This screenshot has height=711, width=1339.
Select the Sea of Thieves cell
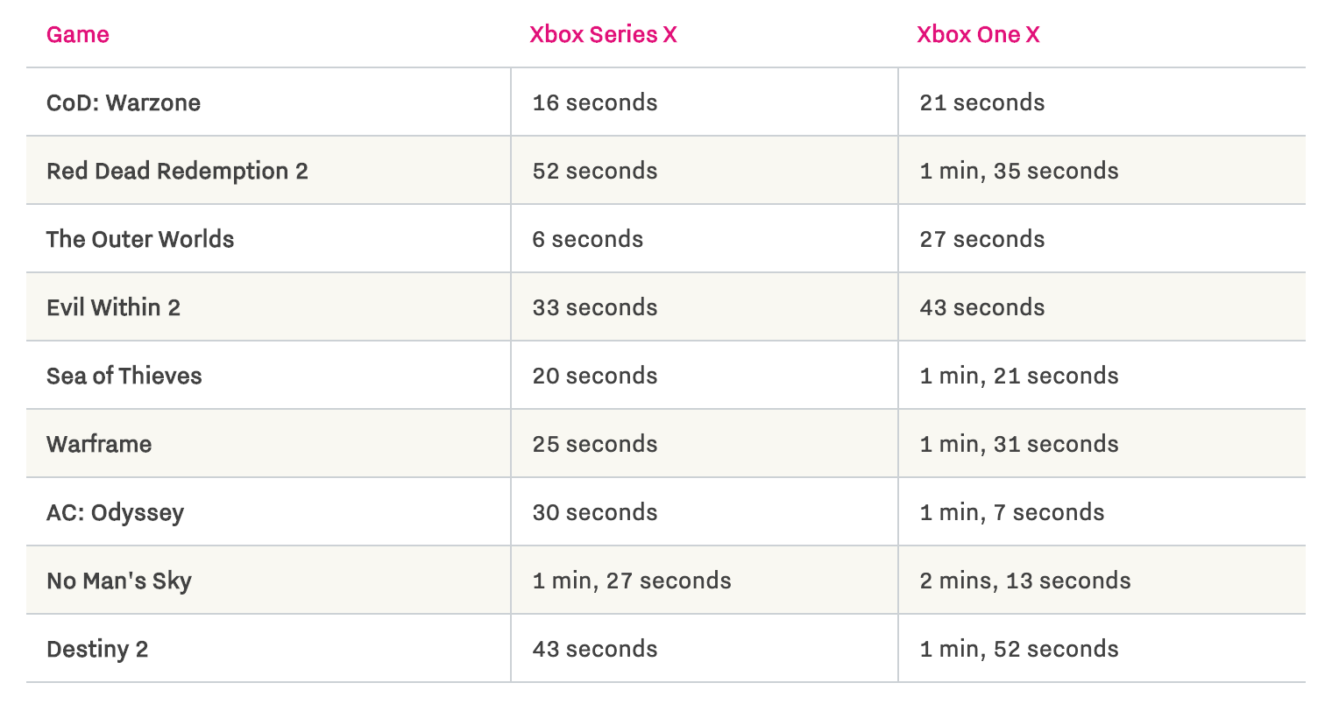(124, 377)
